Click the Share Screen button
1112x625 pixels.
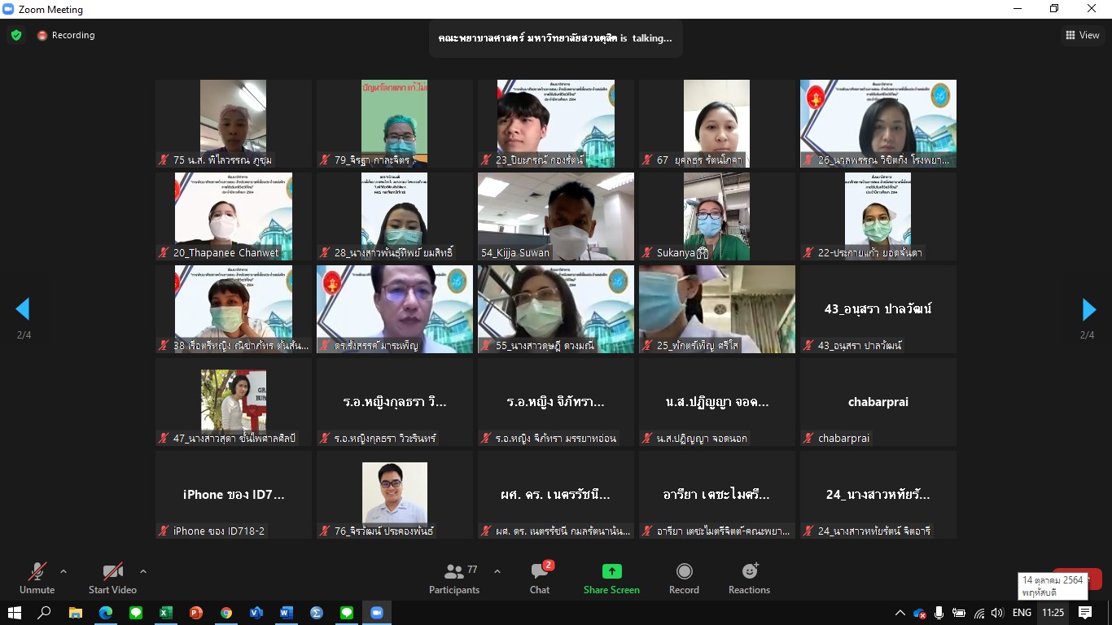(611, 579)
